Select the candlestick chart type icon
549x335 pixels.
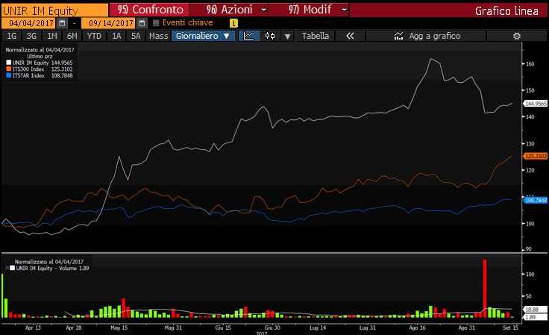coord(270,36)
